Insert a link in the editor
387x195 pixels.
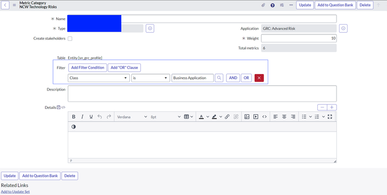[x=227, y=117]
